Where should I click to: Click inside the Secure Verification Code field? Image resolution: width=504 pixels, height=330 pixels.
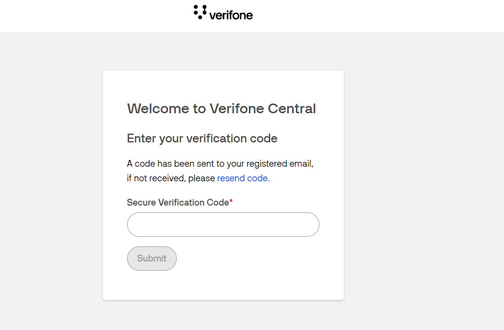pyautogui.click(x=223, y=224)
